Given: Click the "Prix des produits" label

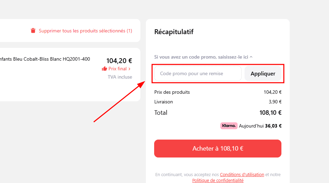Looking at the screenshot, I should click(172, 92).
